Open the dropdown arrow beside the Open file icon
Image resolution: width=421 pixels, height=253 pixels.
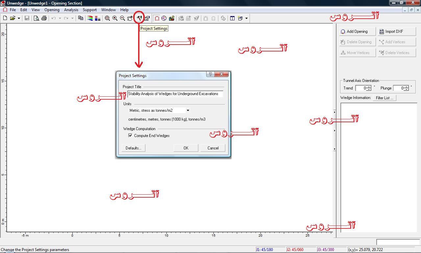point(19,18)
